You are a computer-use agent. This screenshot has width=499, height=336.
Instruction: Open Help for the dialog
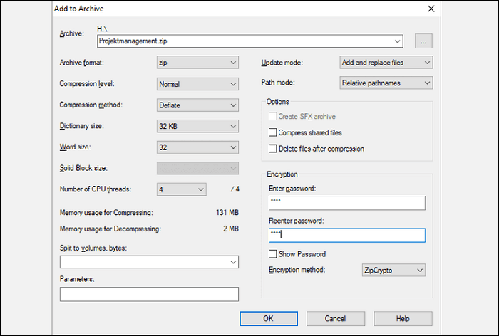coord(403,318)
